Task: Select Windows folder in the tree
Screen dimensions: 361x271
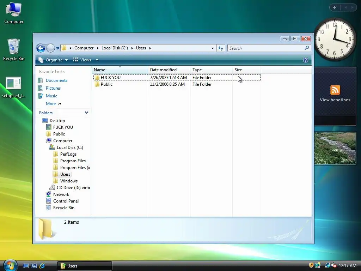Action: point(69,181)
